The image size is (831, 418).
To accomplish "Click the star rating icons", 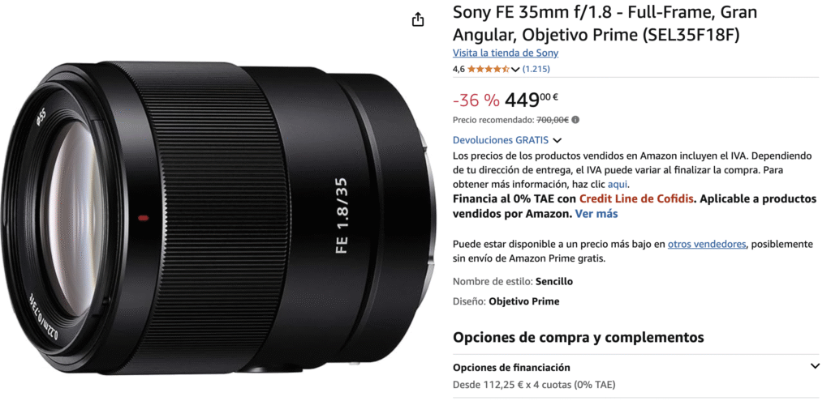I will (488, 69).
